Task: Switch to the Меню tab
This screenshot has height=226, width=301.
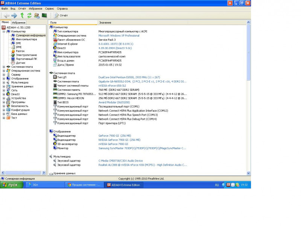Action: [x=5, y=22]
